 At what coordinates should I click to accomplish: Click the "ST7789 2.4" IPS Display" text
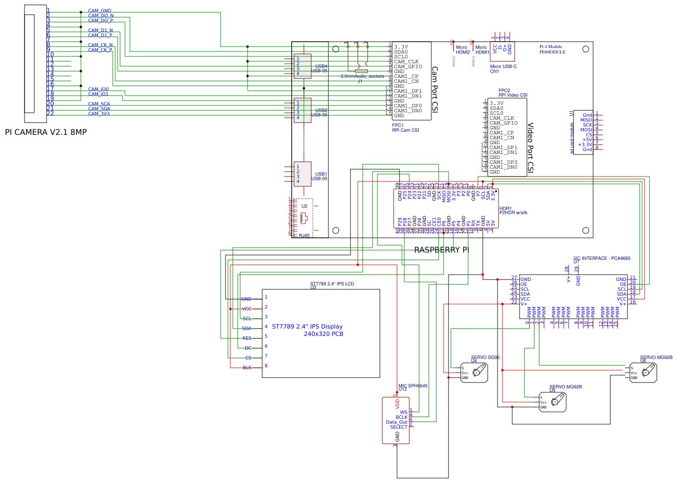pos(307,327)
